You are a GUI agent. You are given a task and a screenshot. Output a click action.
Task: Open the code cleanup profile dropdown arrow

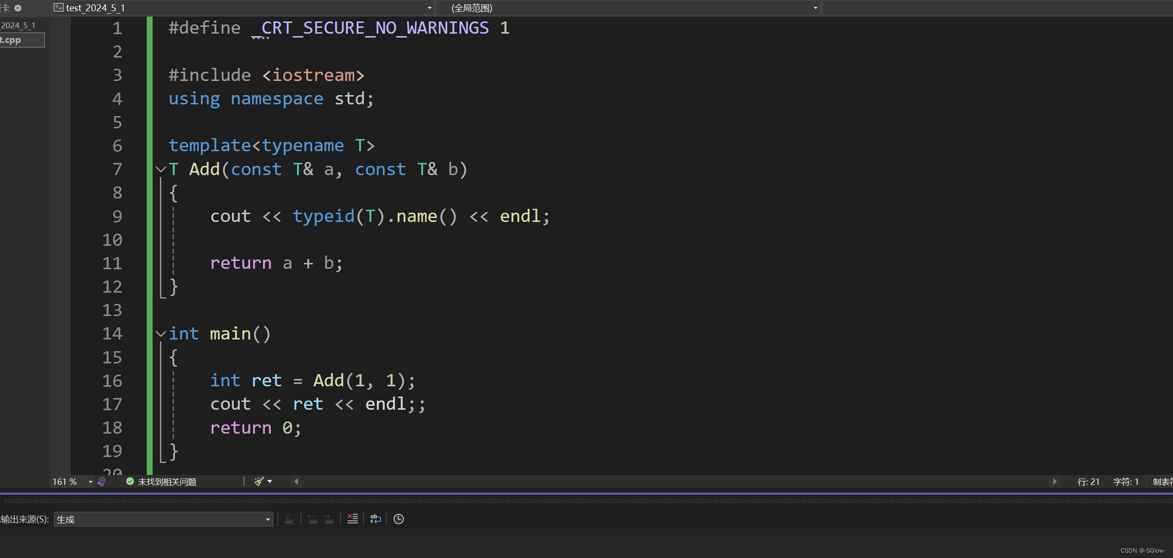coord(270,482)
